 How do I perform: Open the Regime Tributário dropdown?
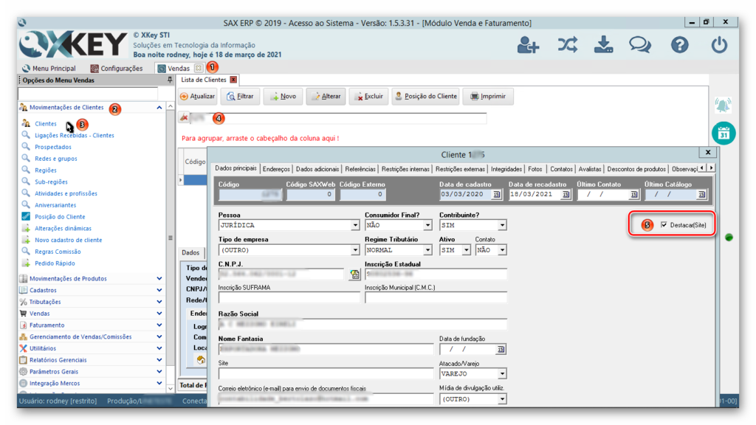tap(427, 250)
